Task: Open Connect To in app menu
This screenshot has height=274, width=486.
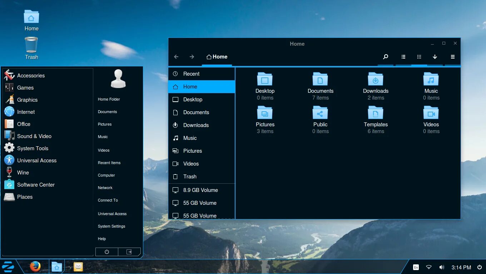Action: click(x=108, y=200)
